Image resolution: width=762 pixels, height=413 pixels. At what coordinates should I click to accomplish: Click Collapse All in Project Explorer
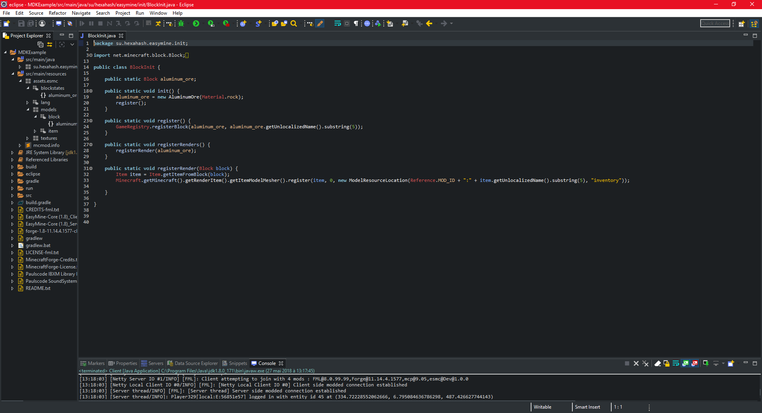pyautogui.click(x=40, y=44)
